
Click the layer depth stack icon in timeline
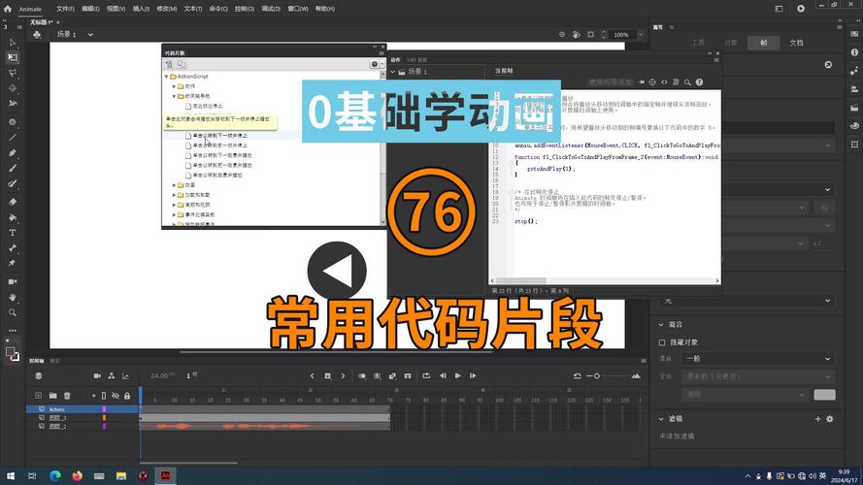point(39,376)
